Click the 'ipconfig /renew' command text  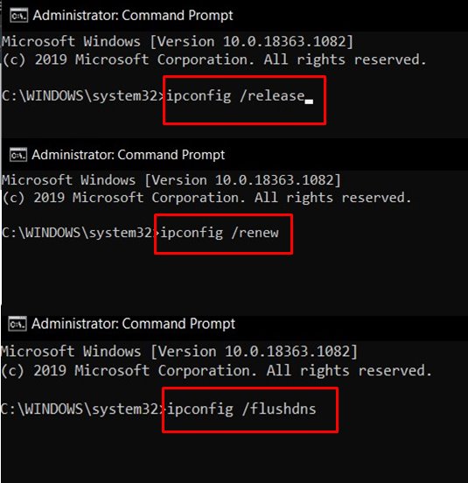point(220,233)
